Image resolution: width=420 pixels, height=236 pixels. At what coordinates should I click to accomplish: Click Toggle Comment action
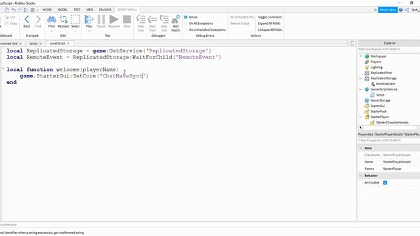pyautogui.click(x=270, y=17)
